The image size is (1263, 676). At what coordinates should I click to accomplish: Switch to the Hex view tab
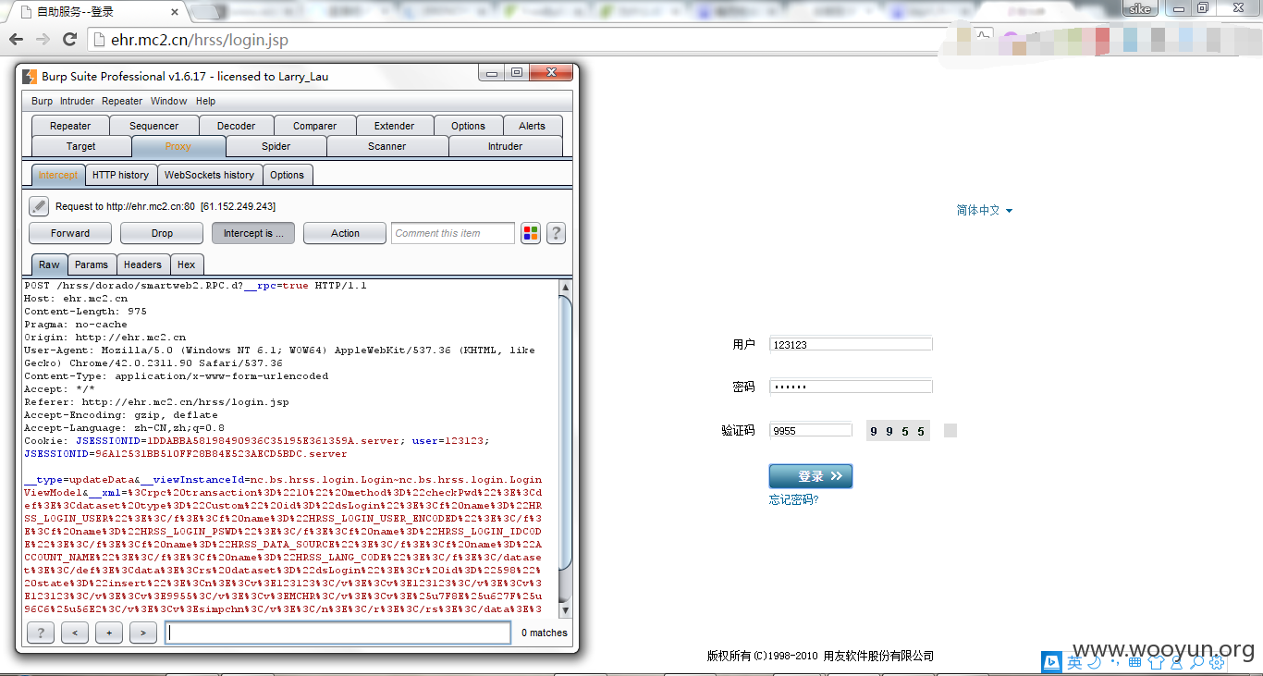[187, 264]
